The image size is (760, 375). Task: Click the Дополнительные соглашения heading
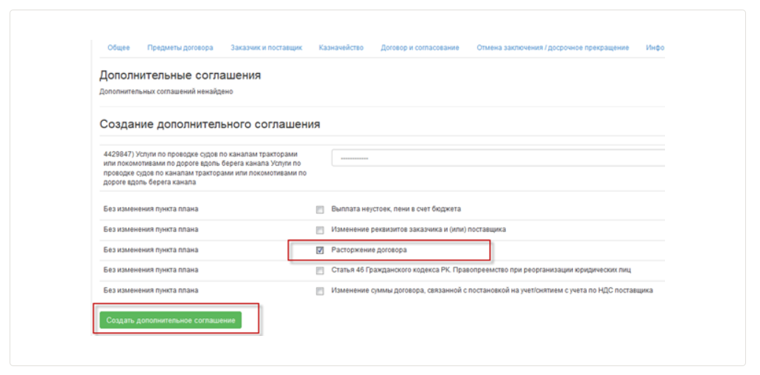(180, 75)
